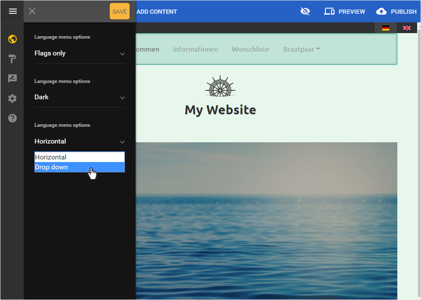Open the Preview mode
The image size is (421, 300).
(x=344, y=12)
